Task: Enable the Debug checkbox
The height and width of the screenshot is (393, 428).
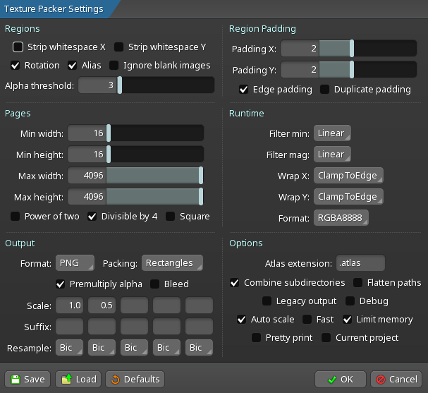Action: click(350, 301)
